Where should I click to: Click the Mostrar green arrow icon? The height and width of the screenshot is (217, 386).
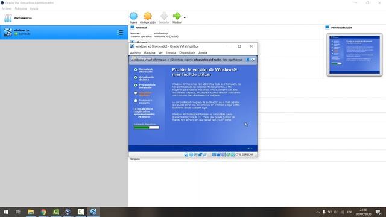177,16
